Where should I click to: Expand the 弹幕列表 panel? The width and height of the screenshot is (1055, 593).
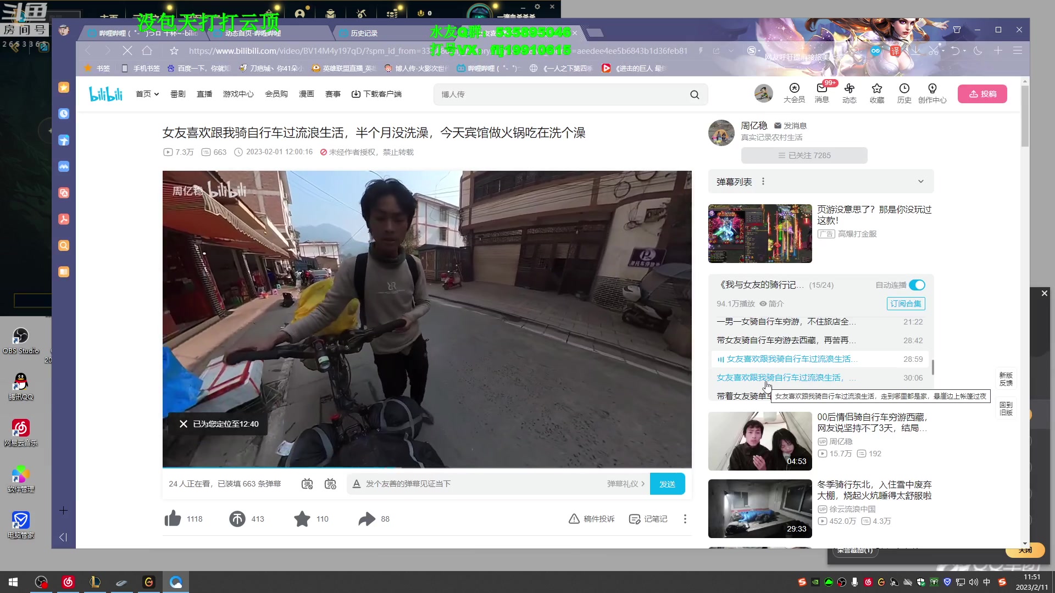click(921, 182)
